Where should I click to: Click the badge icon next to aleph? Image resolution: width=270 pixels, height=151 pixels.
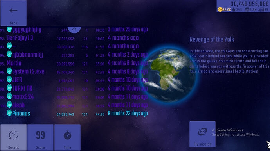coord(9,105)
